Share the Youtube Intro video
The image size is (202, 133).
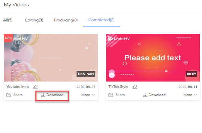14,95
